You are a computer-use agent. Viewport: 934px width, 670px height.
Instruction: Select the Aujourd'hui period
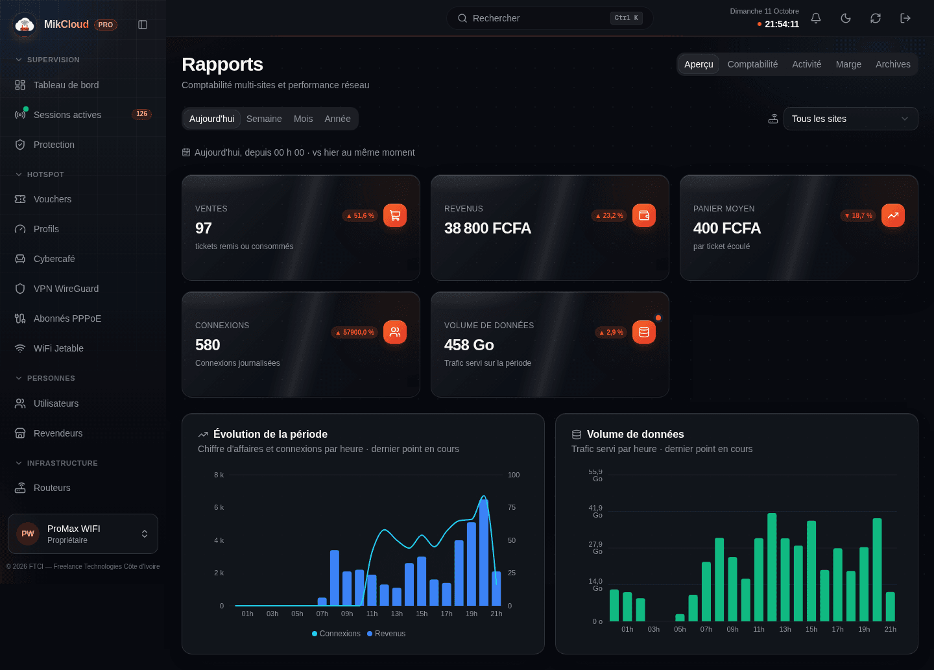click(212, 119)
